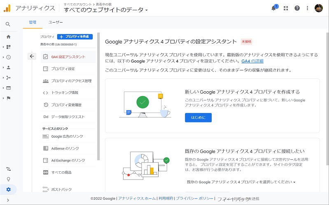Open the Conversions flag icon
Image resolution: width=329 pixels, height=205 pixels.
point(8,98)
